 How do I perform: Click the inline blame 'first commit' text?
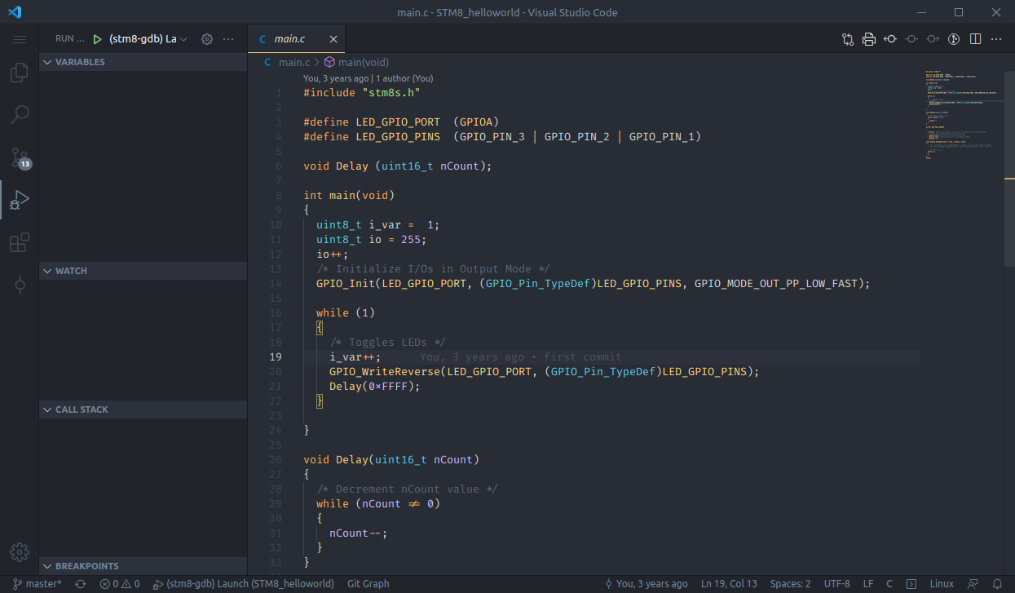click(583, 357)
